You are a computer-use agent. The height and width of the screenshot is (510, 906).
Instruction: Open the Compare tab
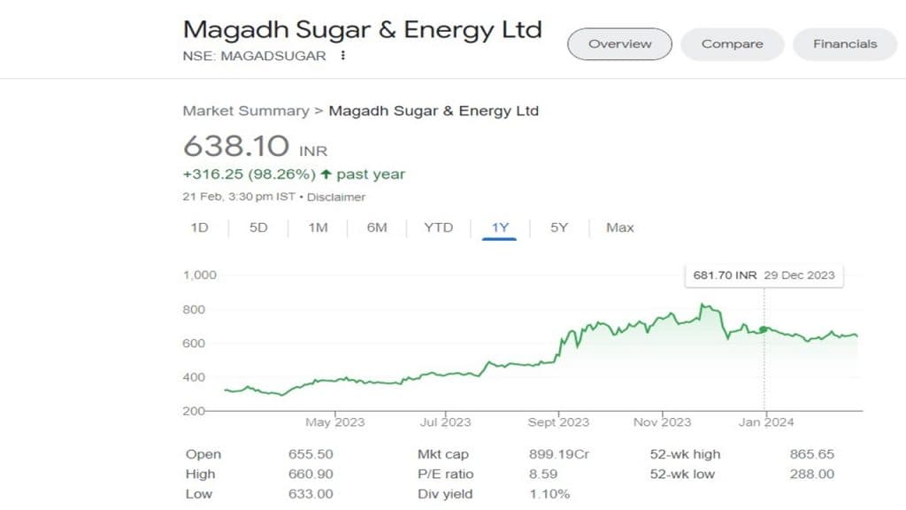tap(732, 43)
